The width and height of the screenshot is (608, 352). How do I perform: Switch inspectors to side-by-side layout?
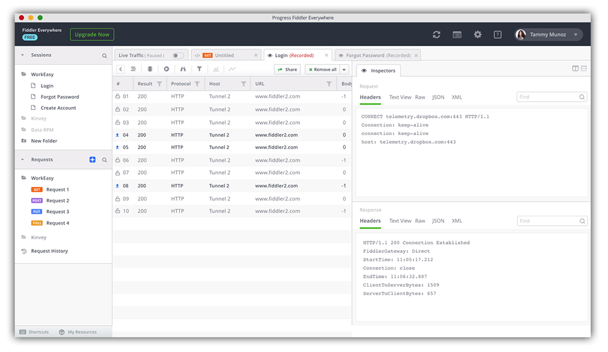(575, 68)
